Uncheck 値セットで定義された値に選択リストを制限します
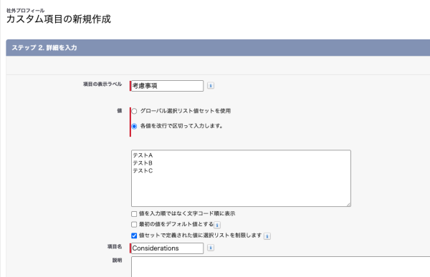The height and width of the screenshot is (277, 430). 134,235
